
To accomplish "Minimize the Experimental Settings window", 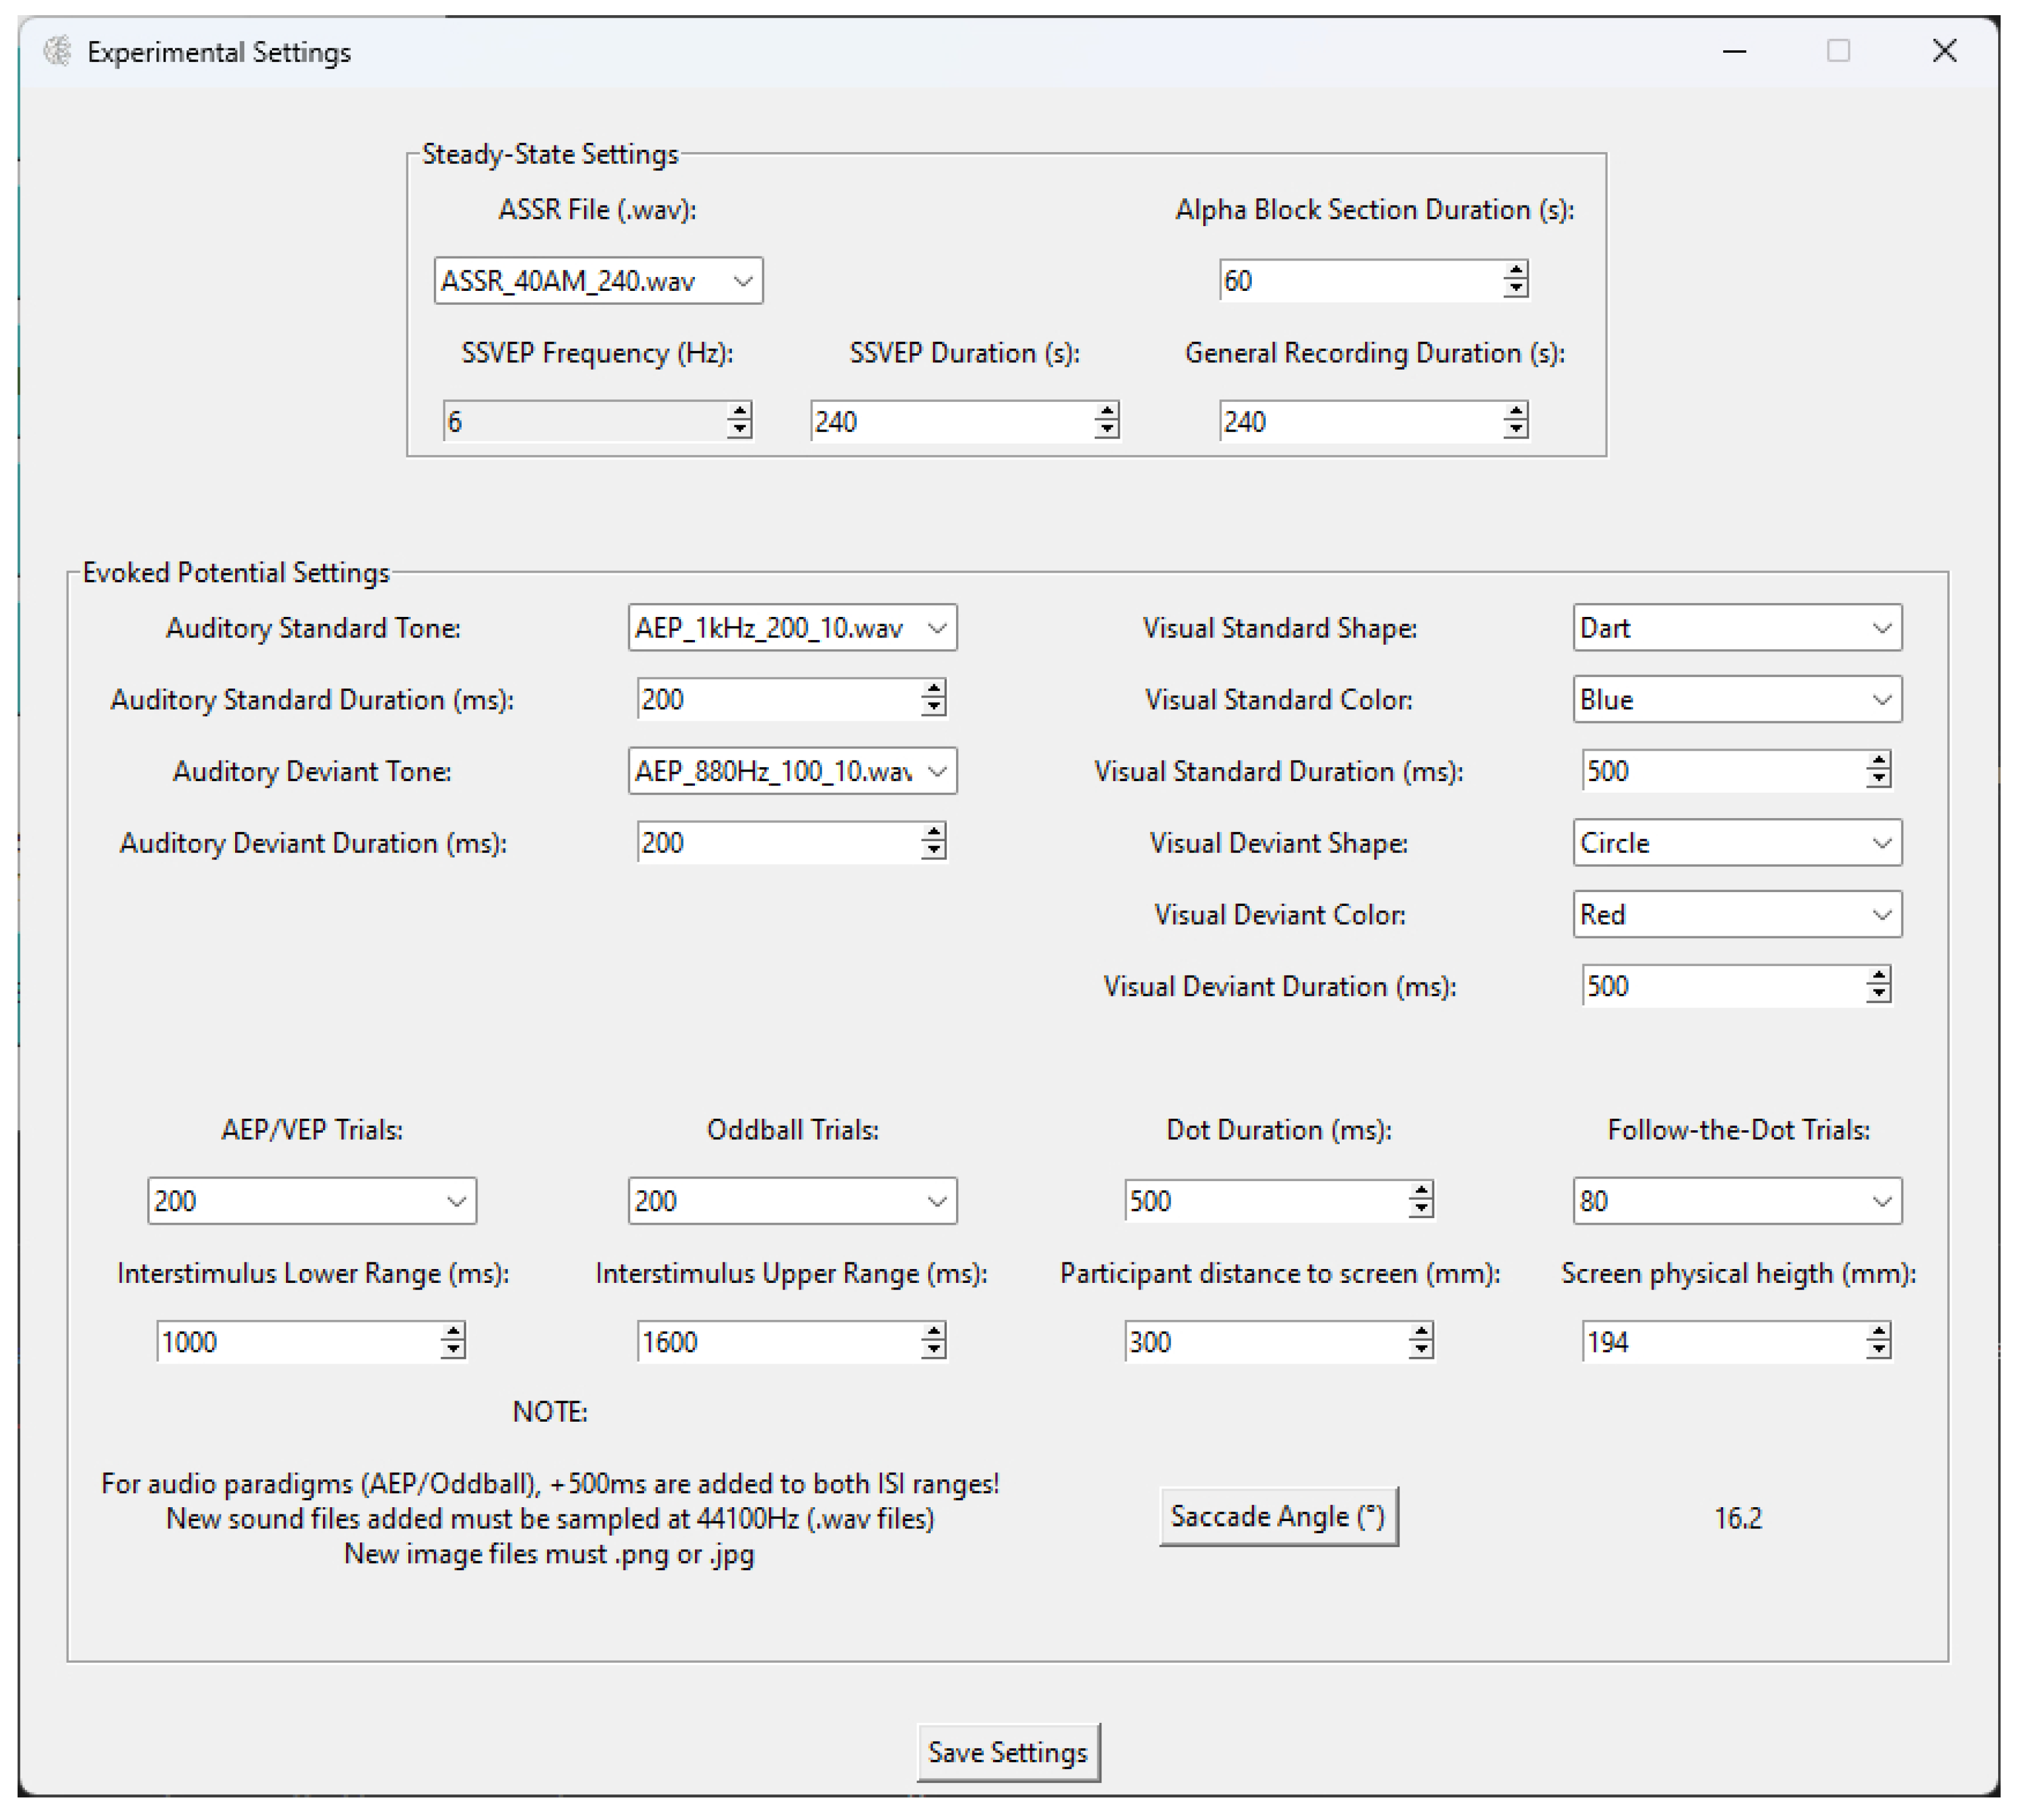I will pos(1734,51).
